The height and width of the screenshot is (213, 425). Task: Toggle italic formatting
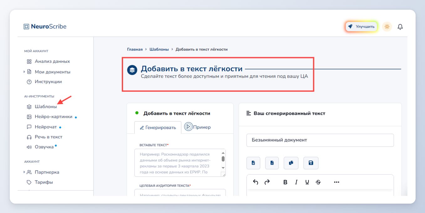coord(296,182)
